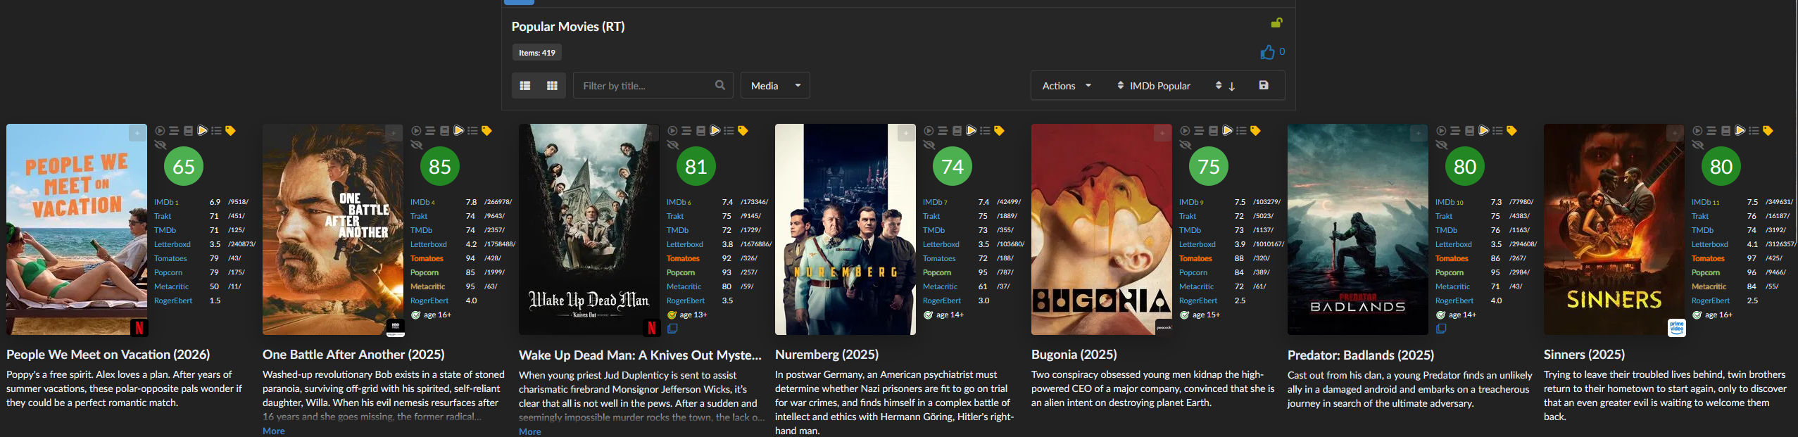Switch to list view layout icon
This screenshot has width=1798, height=437.
[525, 86]
